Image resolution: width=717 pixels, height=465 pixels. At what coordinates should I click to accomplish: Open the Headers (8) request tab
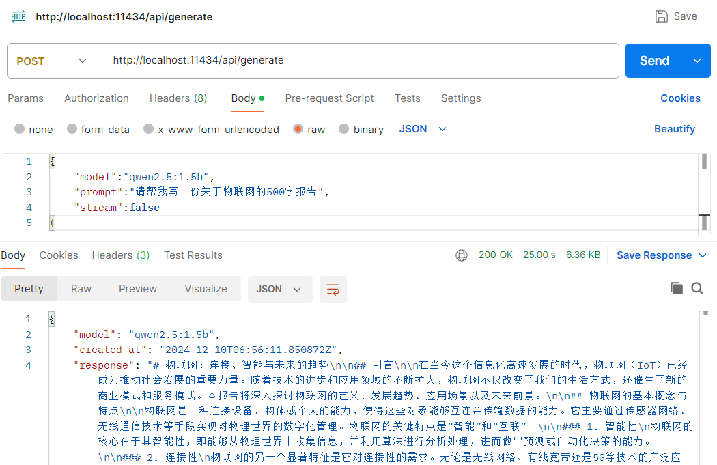click(178, 98)
